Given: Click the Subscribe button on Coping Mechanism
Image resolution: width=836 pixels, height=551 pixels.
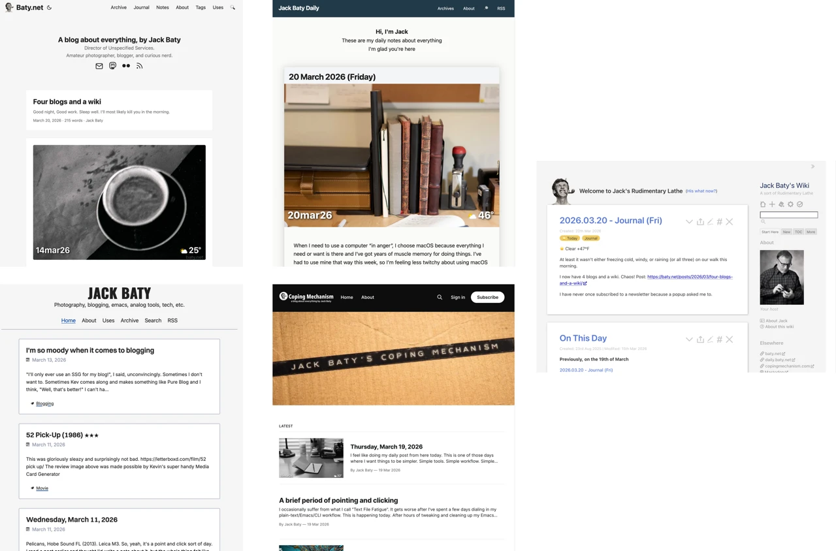Looking at the screenshot, I should coord(487,297).
